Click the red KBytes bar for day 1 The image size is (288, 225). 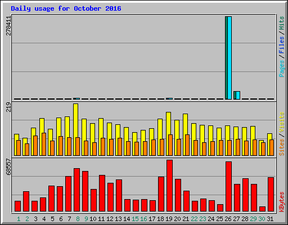coord(17,206)
